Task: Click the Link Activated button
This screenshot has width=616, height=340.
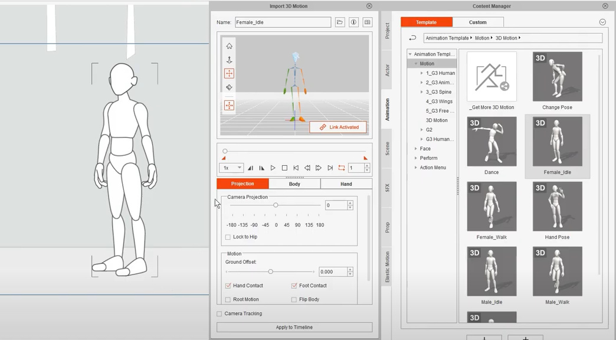Action: click(x=338, y=127)
